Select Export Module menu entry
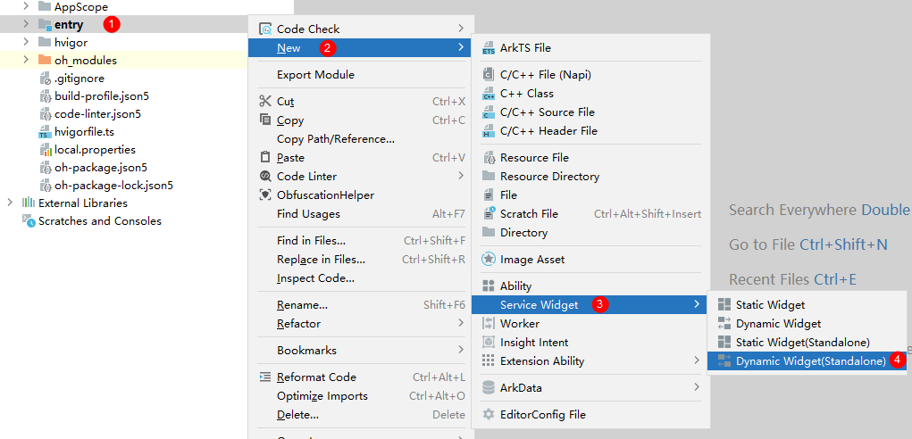The height and width of the screenshot is (439, 912). point(315,75)
